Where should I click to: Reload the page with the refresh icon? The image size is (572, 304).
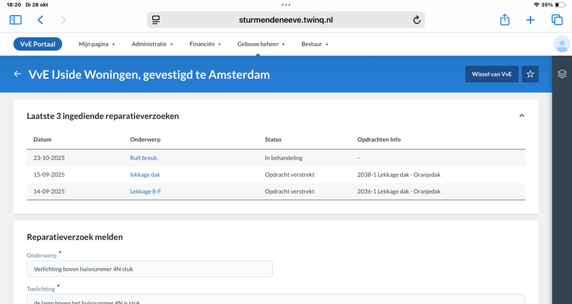coord(416,20)
